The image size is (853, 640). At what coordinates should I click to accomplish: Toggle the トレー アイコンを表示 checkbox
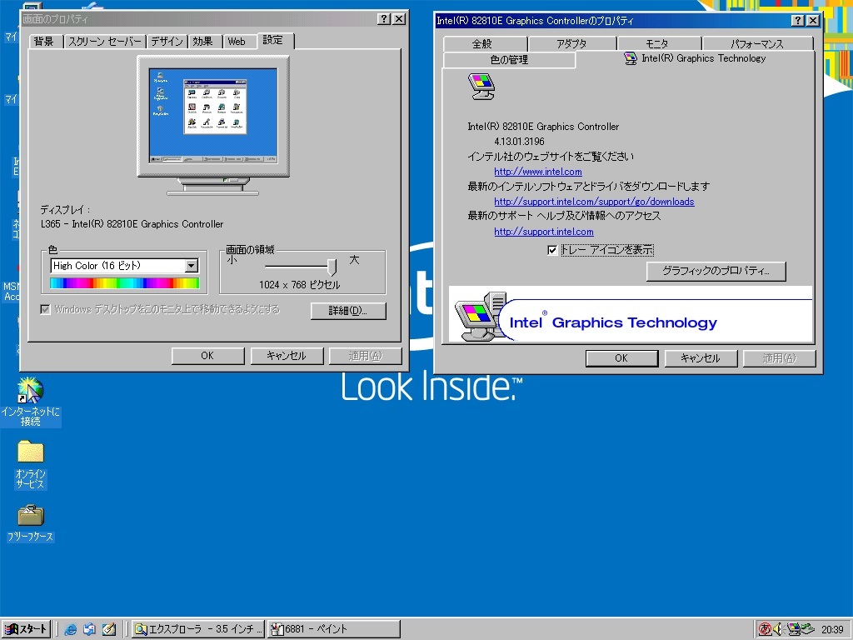click(552, 250)
